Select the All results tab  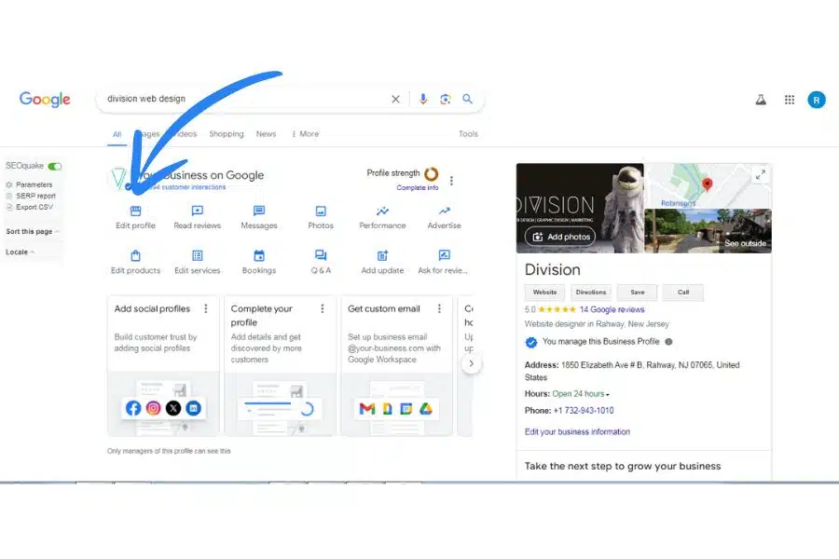[117, 134]
